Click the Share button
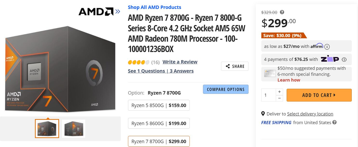Viewport: 358px width, 147px height. point(235,66)
